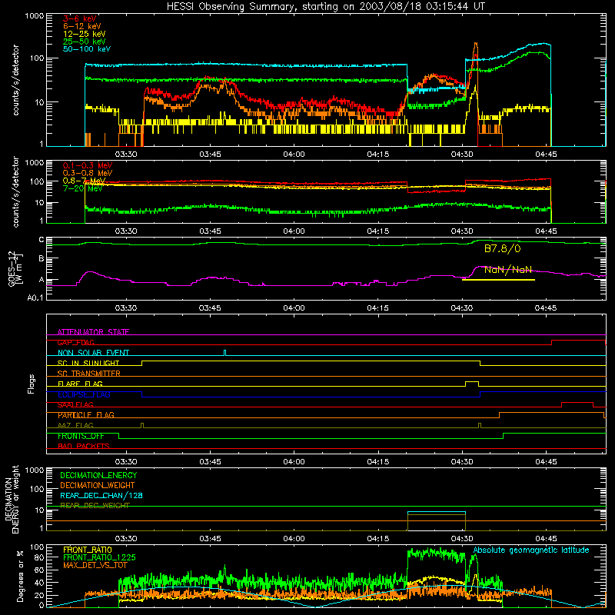Click the top panel counts/s/detector axis title
This screenshot has height=615, width=615.
(x=15, y=80)
